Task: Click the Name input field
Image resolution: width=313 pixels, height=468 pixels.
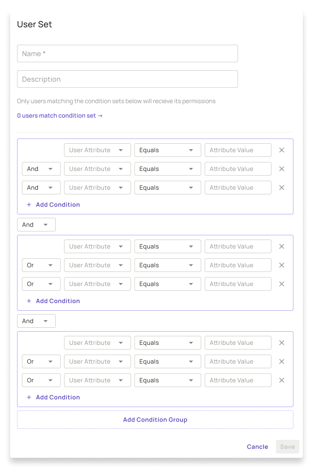Action: click(x=127, y=53)
